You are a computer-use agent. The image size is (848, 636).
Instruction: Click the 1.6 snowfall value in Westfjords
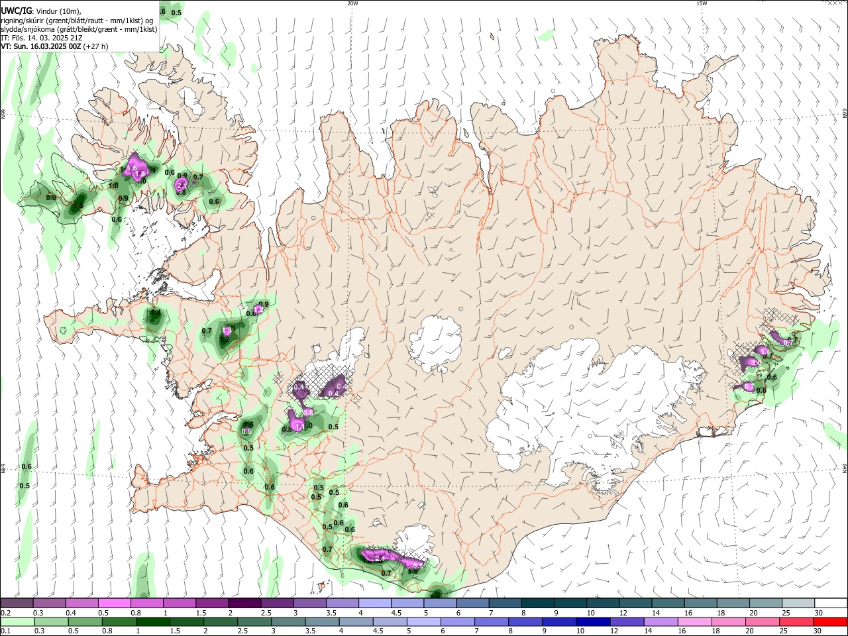point(132,168)
